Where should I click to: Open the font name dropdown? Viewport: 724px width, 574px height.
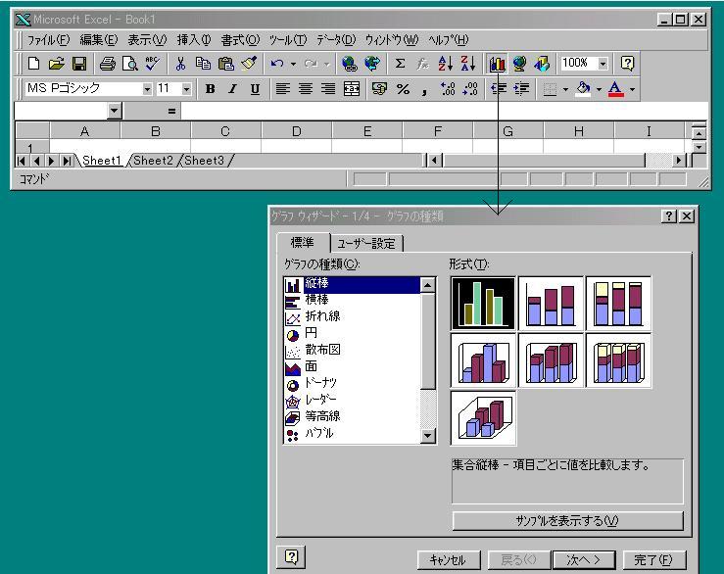point(147,89)
